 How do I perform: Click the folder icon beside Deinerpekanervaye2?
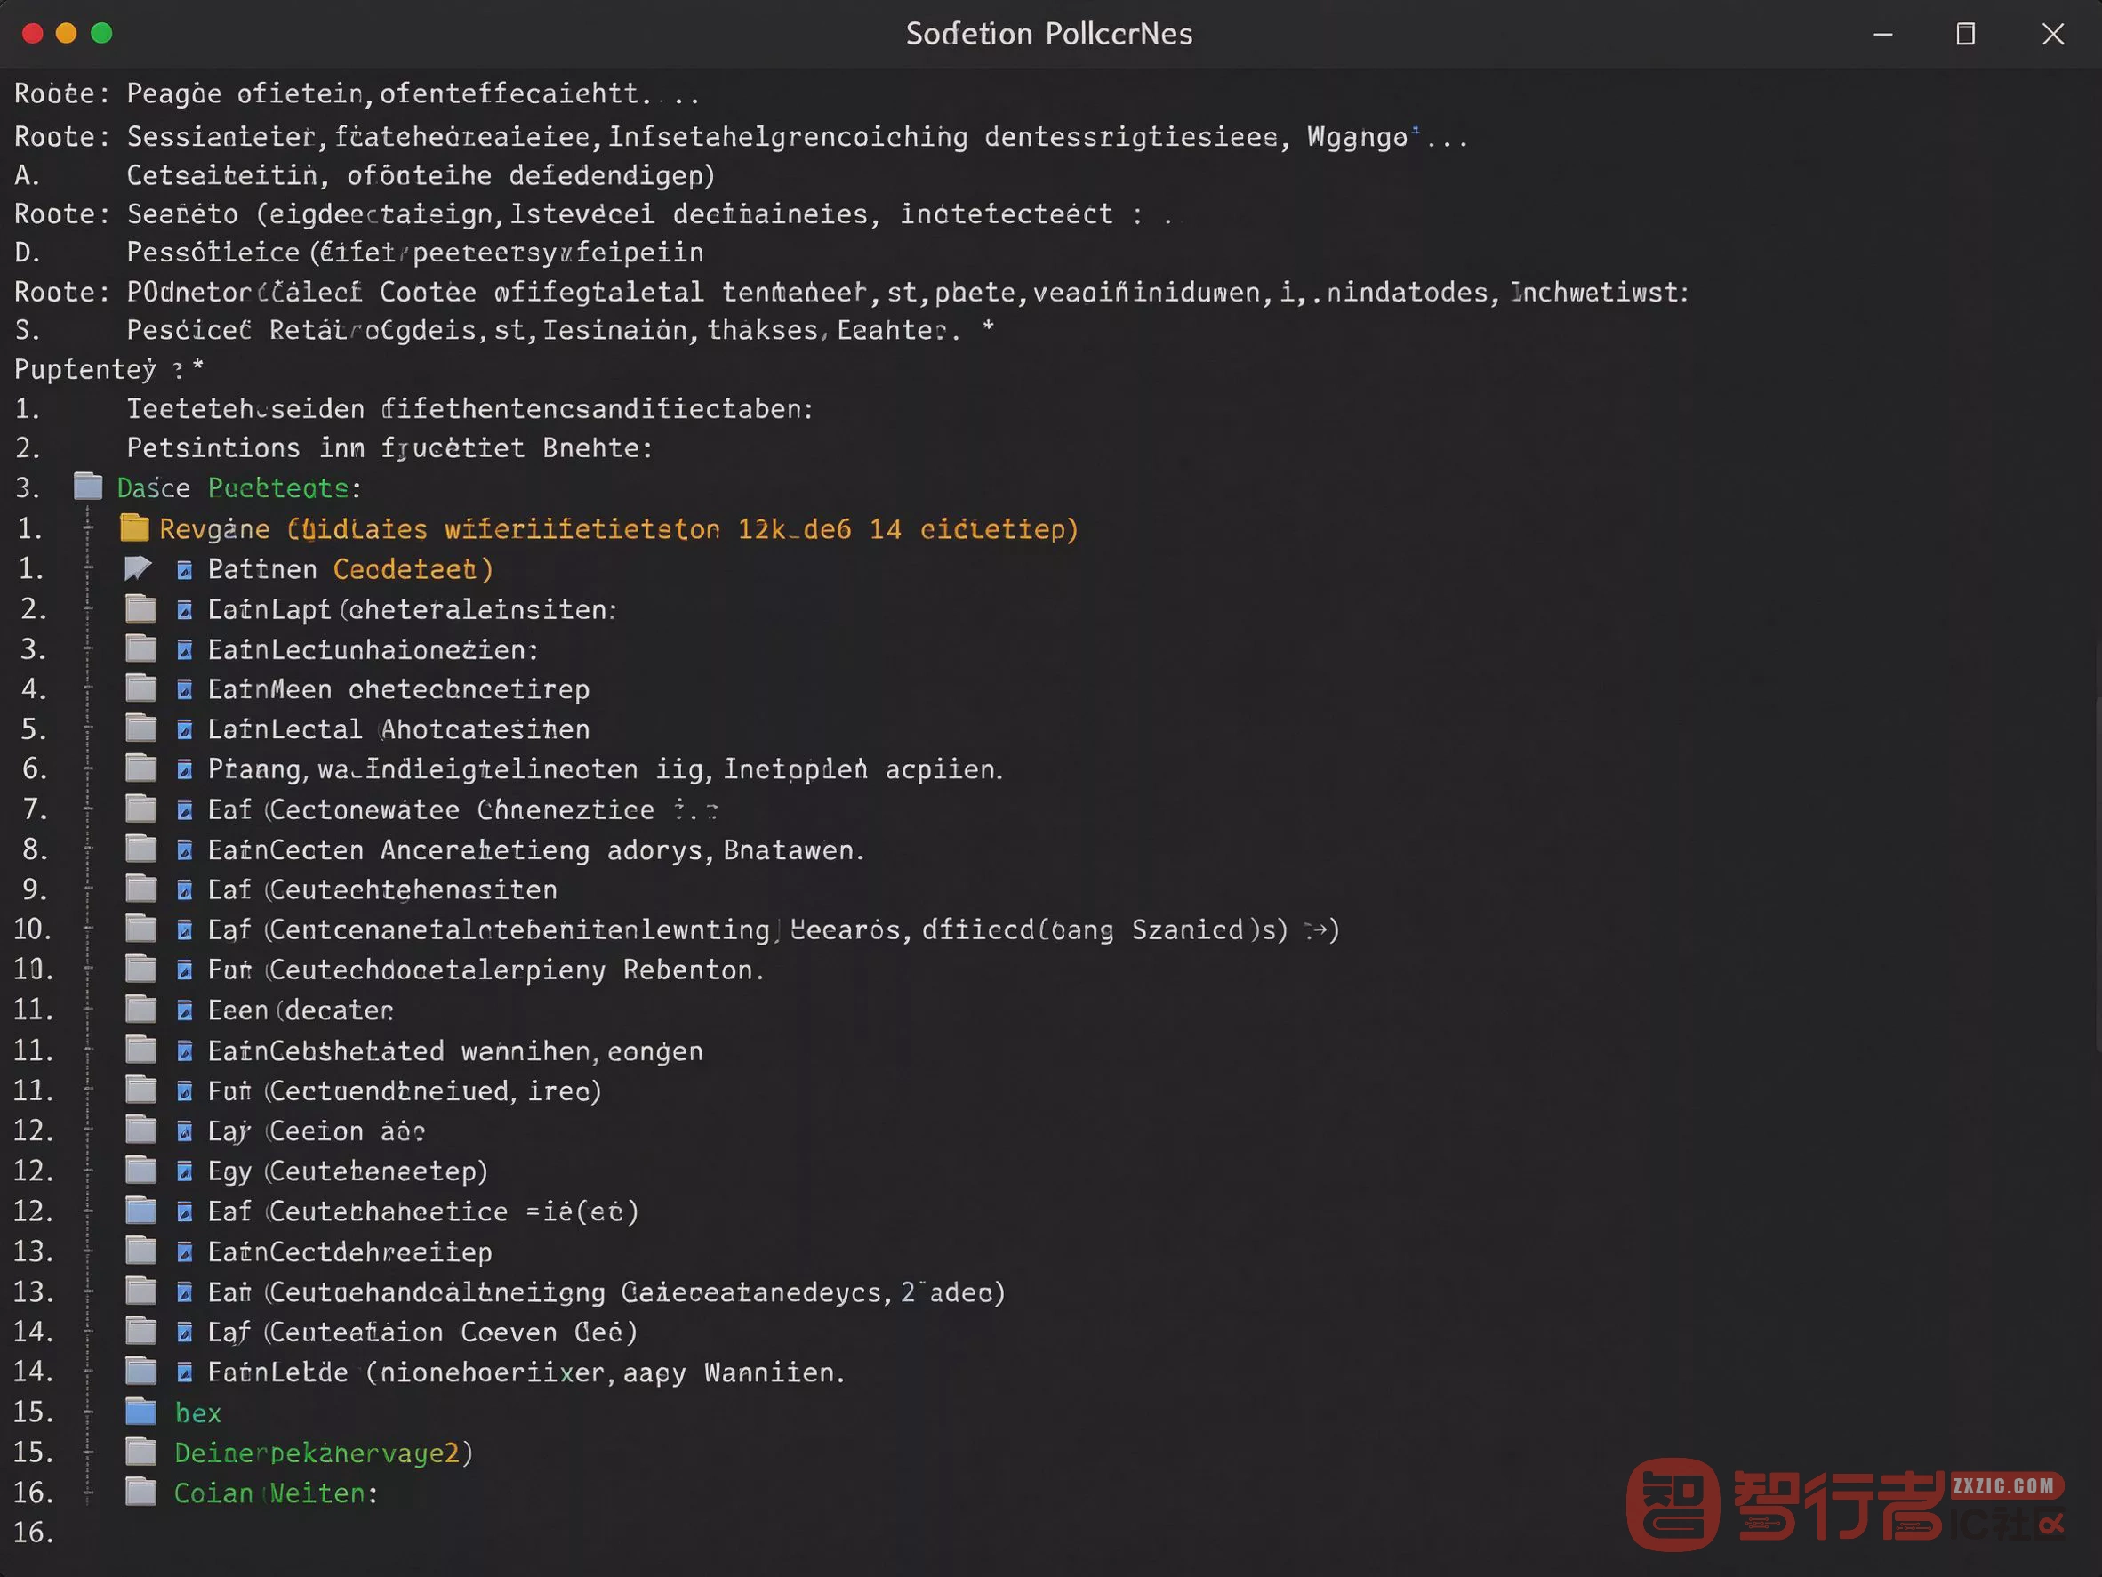(x=140, y=1452)
